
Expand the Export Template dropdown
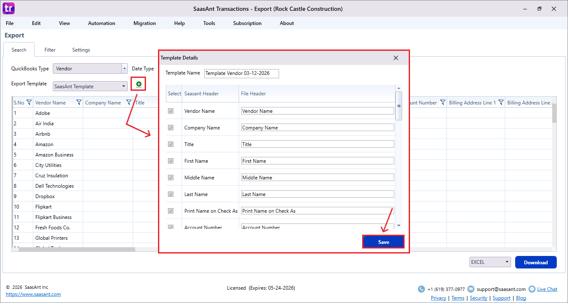(x=124, y=87)
